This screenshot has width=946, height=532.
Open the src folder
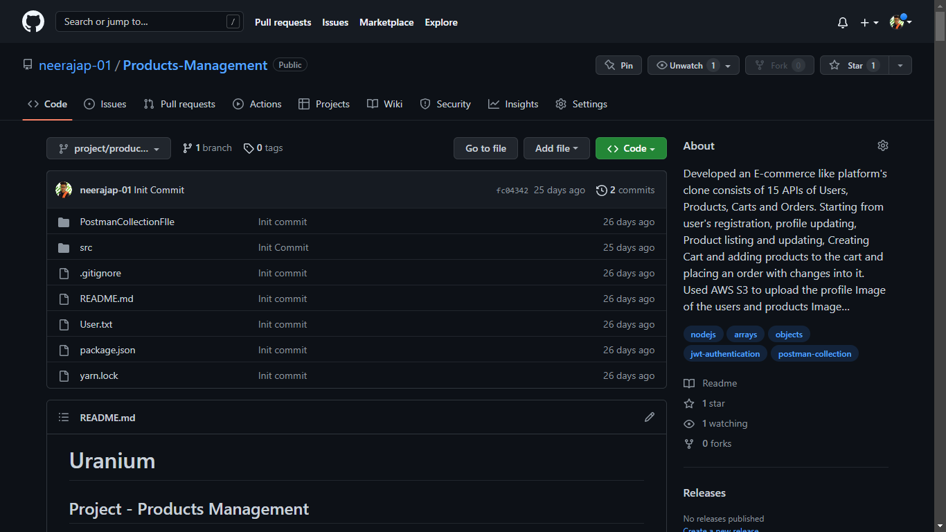86,247
